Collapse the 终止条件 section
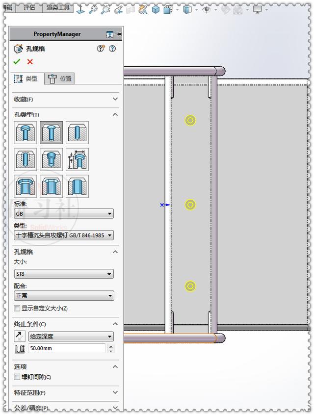This screenshot has width=314, height=415. 115,324
